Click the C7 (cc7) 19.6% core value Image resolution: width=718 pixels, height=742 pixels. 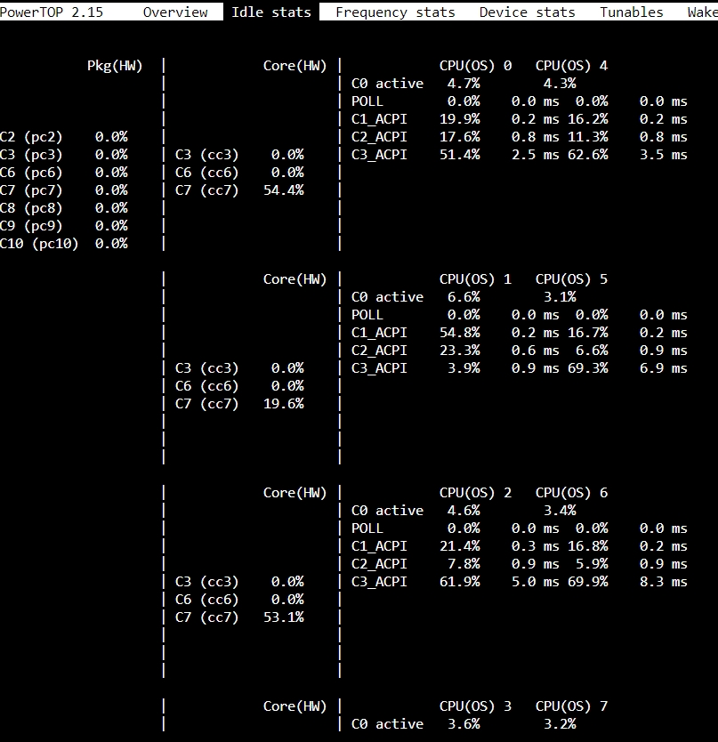tap(284, 404)
